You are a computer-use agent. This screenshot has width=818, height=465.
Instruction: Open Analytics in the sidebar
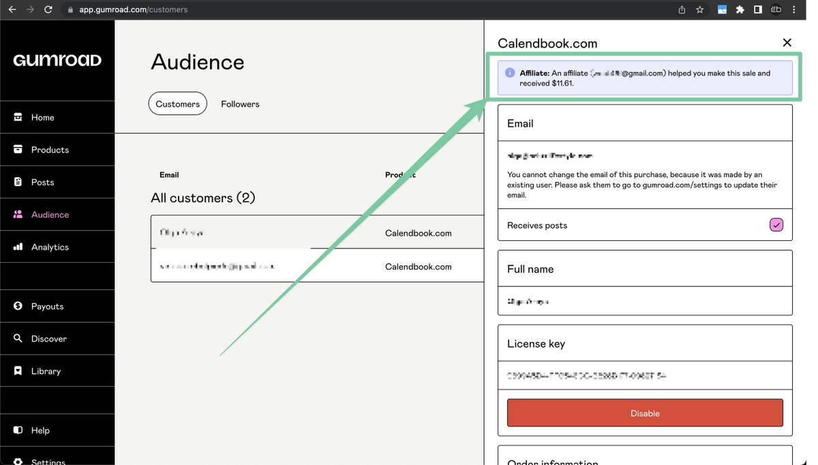coord(57,247)
